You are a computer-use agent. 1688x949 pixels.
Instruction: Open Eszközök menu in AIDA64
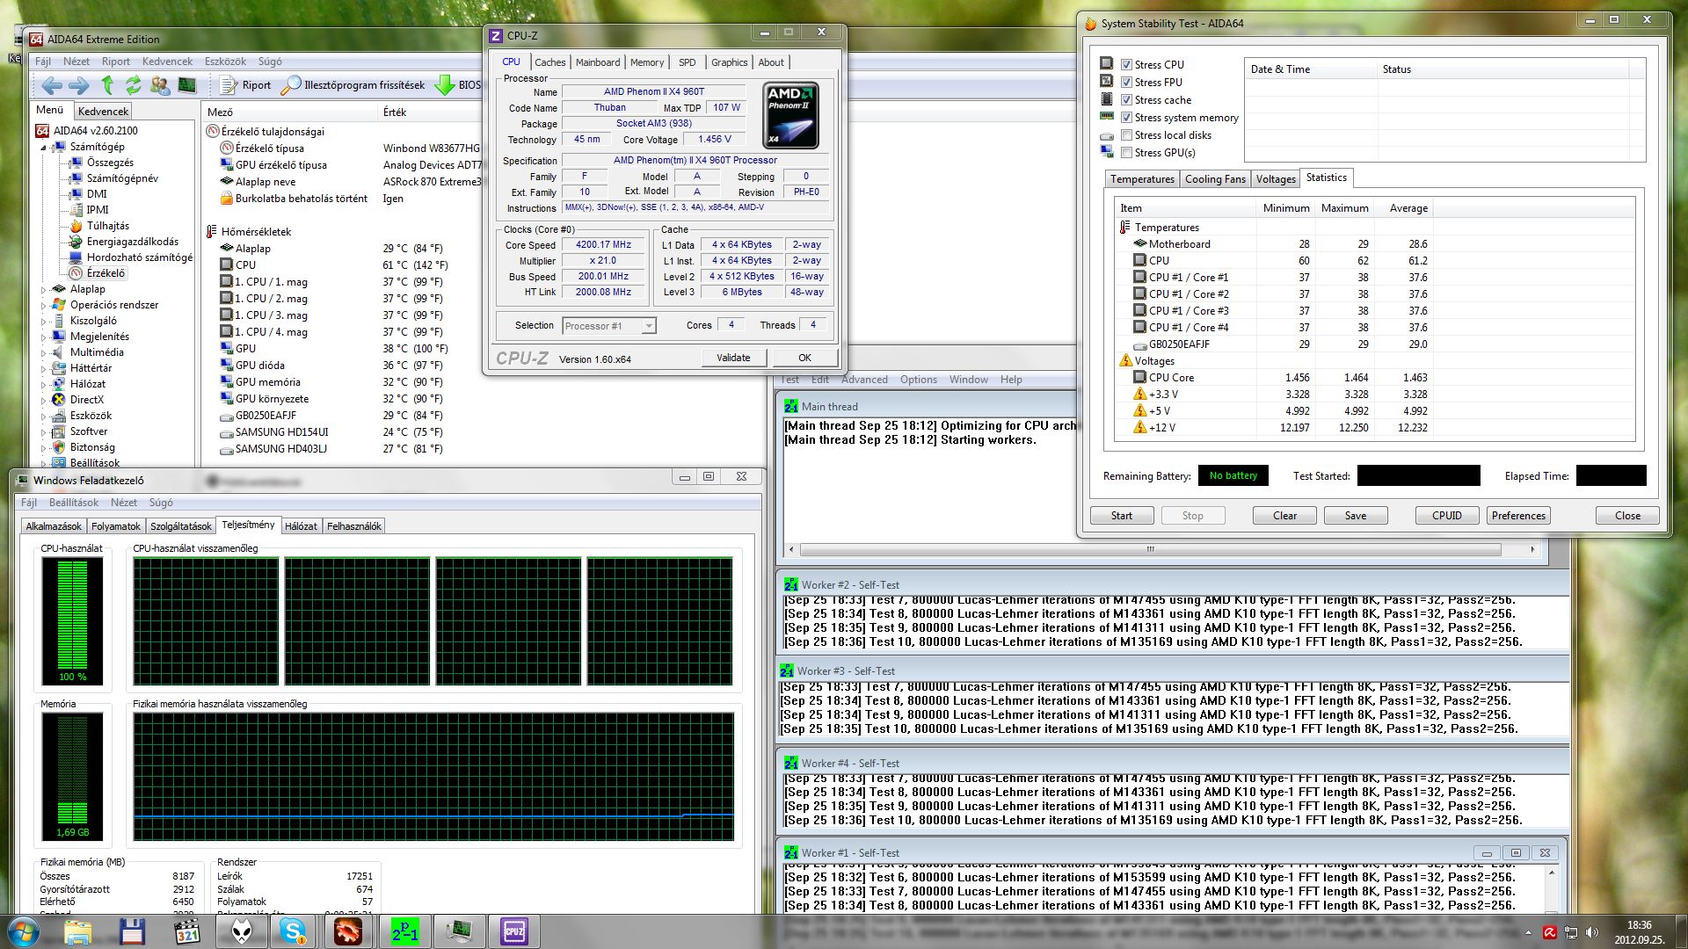tap(225, 62)
